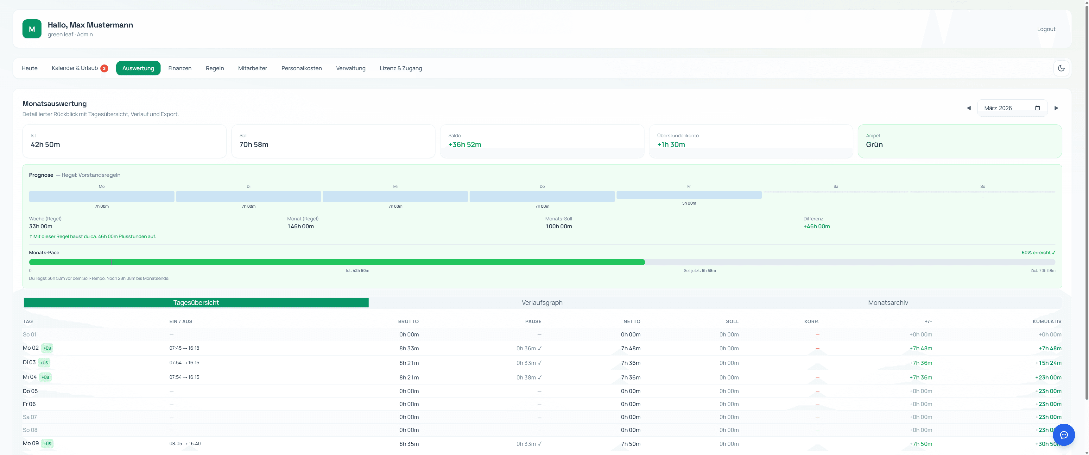The width and height of the screenshot is (1089, 455).
Task: Click +ÜS badge on Mi 04
Action: point(45,377)
